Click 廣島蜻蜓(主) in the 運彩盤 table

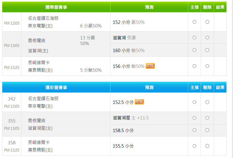(x=40, y=150)
